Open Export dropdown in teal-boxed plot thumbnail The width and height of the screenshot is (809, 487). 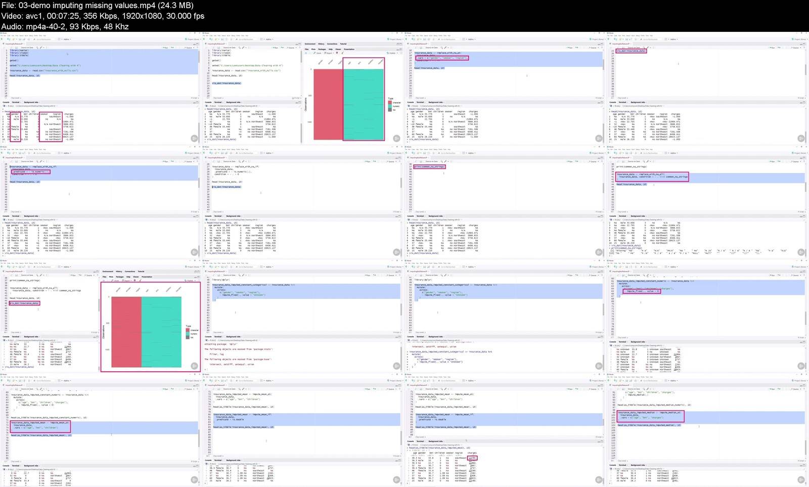pos(330,53)
